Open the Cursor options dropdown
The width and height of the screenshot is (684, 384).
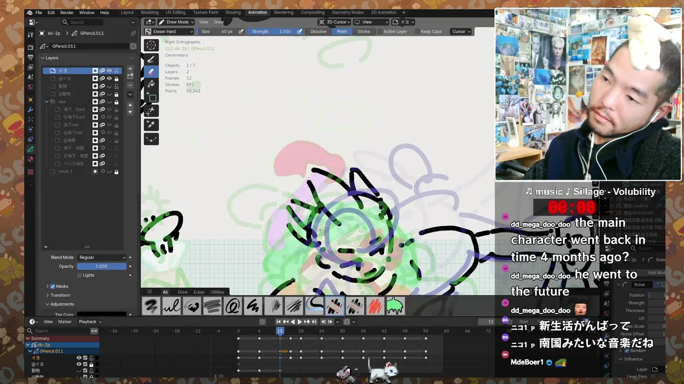pos(461,31)
